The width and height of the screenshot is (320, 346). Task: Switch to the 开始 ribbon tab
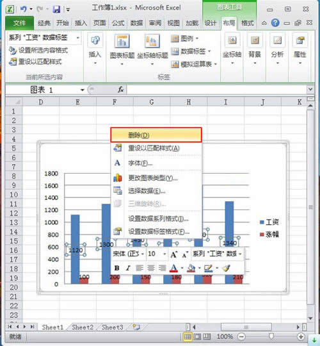62,23
